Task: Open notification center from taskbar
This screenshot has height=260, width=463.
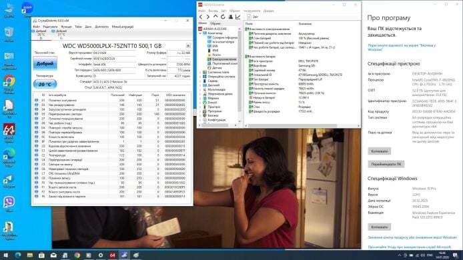Action: (x=455, y=255)
